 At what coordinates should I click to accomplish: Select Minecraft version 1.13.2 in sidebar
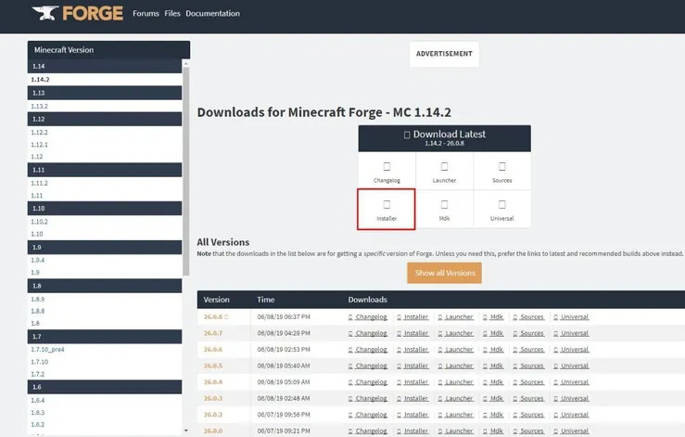click(39, 107)
